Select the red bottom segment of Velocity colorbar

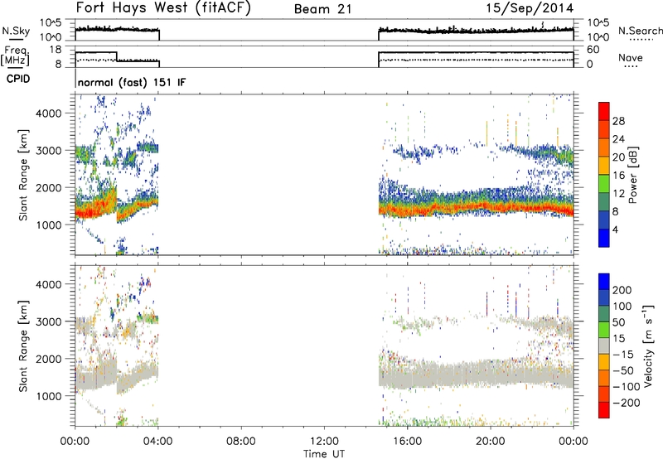tap(604, 410)
